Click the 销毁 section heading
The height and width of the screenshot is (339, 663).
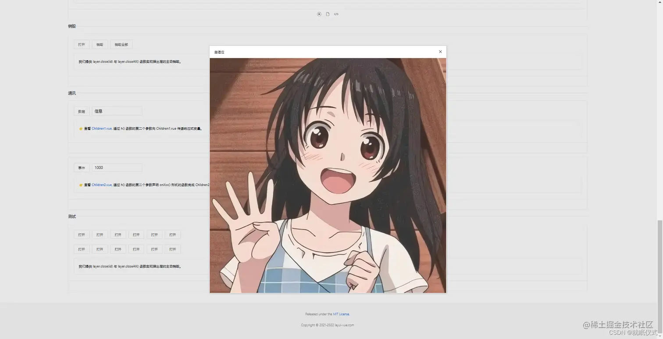point(72,26)
